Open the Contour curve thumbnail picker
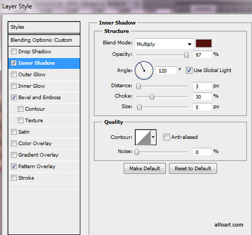Image resolution: width=252 pixels, height=235 pixels. 143,137
